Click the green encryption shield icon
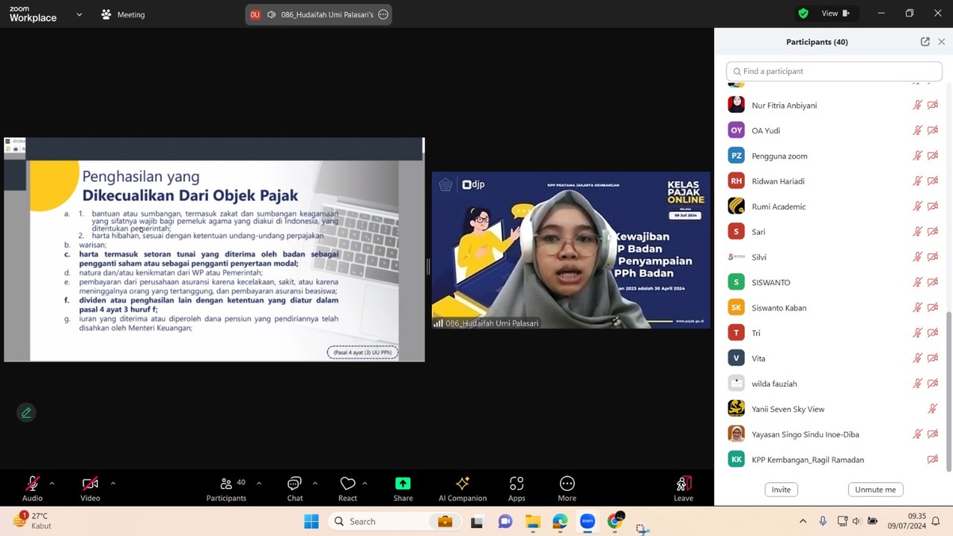This screenshot has width=953, height=536. click(803, 13)
